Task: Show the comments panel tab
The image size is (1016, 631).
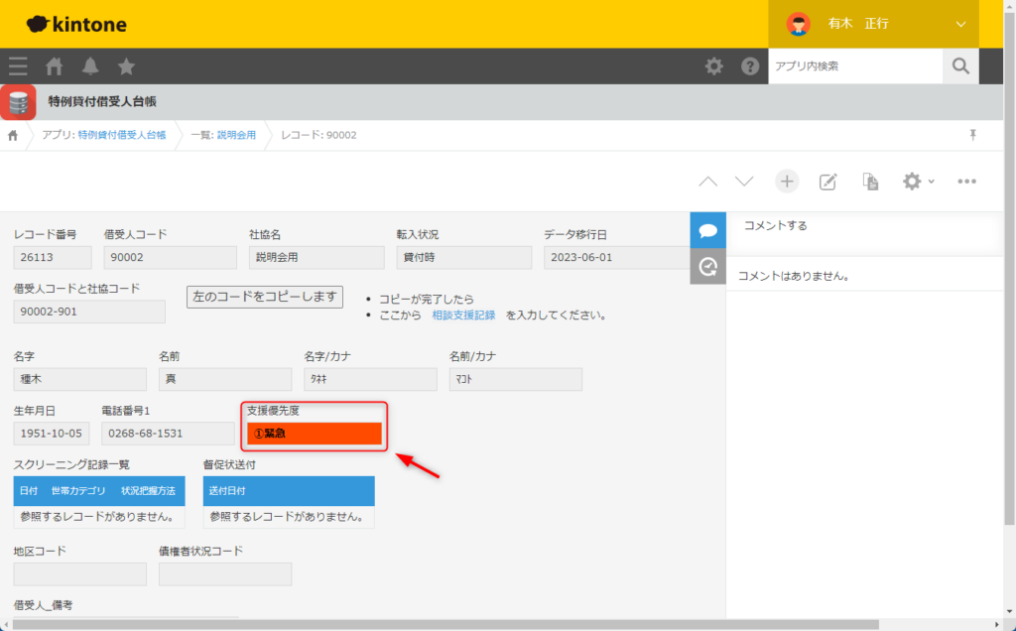Action: (x=707, y=230)
